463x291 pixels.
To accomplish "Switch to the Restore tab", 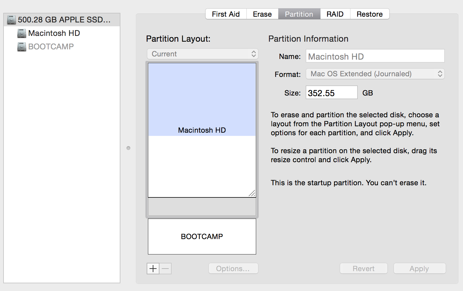I will click(370, 14).
